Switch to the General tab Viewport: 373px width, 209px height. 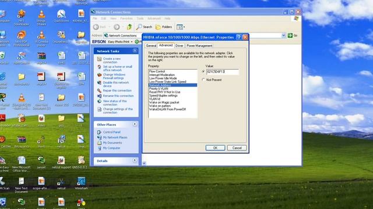coord(151,45)
